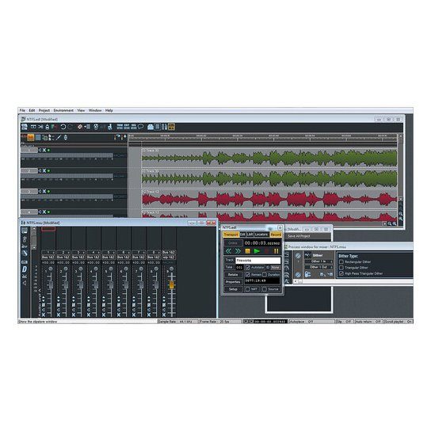Open the channel 2 Bus 1&2 output selector
This screenshot has height=431, width=431.
(x=63, y=257)
